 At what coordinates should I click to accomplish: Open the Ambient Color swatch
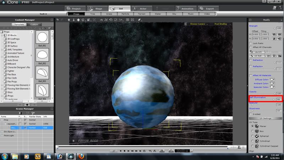click(x=272, y=83)
